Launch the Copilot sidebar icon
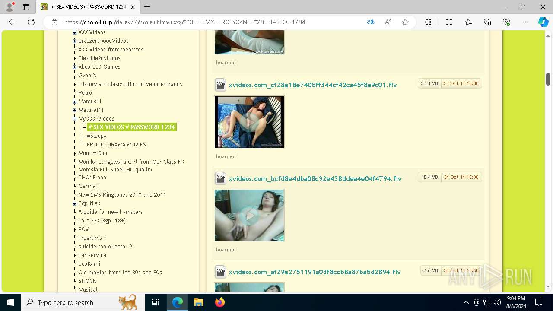553x311 pixels. click(543, 22)
